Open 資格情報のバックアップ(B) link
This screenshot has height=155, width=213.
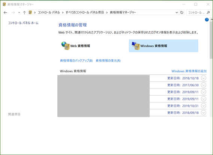pos(76,61)
